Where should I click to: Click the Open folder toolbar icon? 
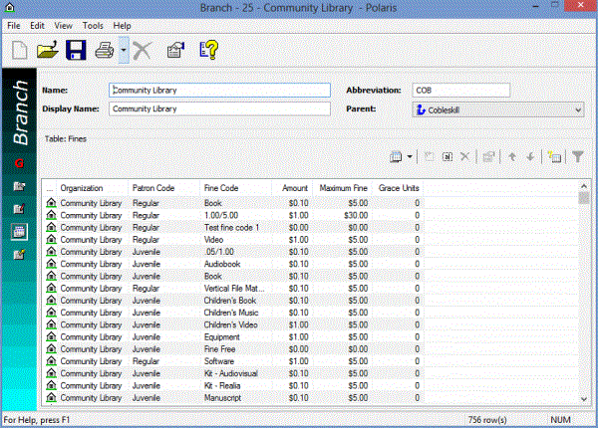[48, 50]
